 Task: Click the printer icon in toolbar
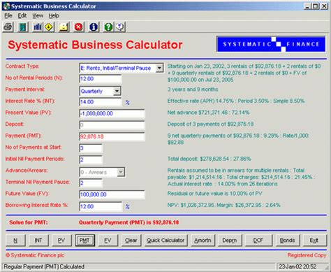click(x=8, y=27)
